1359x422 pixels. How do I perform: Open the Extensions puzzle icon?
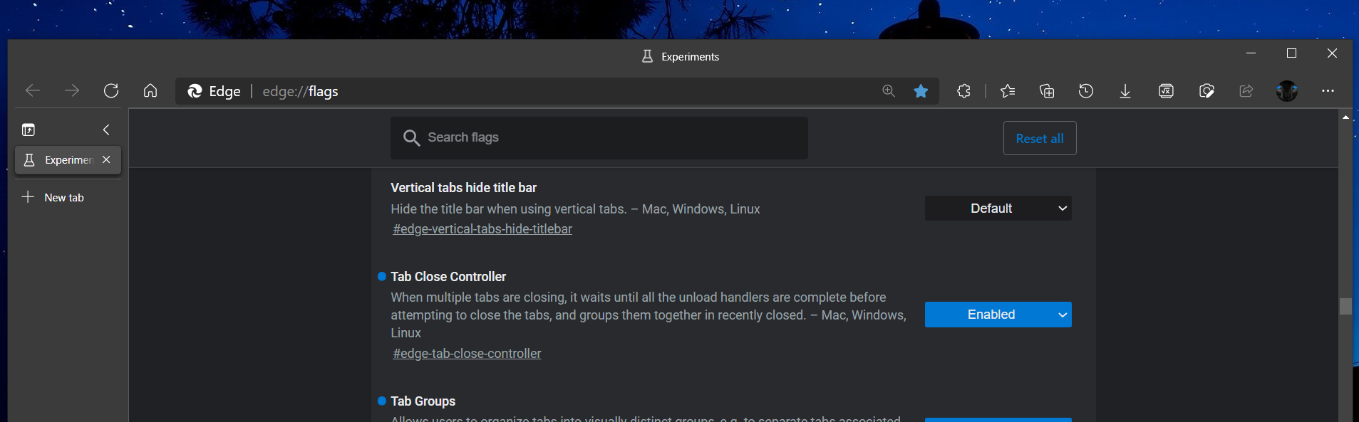click(963, 91)
